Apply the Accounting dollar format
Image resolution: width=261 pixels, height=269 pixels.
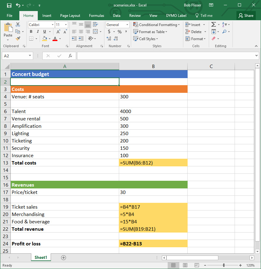109,32
